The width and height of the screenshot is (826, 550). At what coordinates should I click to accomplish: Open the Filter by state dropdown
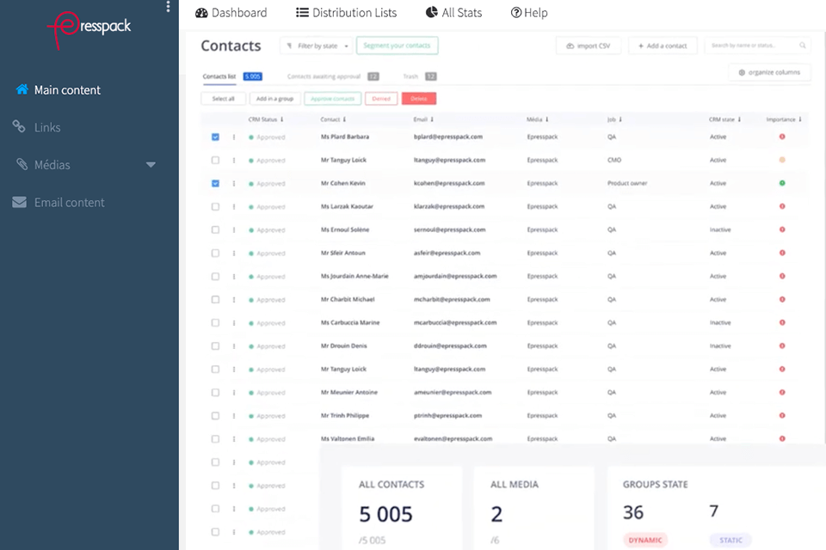click(317, 46)
